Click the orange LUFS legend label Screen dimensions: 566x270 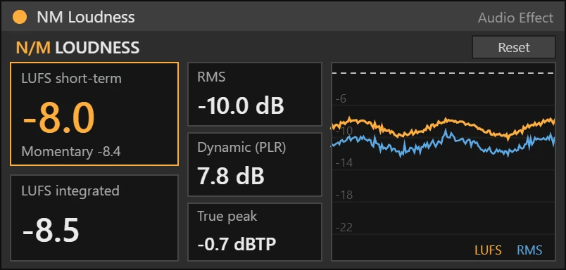[x=488, y=250]
